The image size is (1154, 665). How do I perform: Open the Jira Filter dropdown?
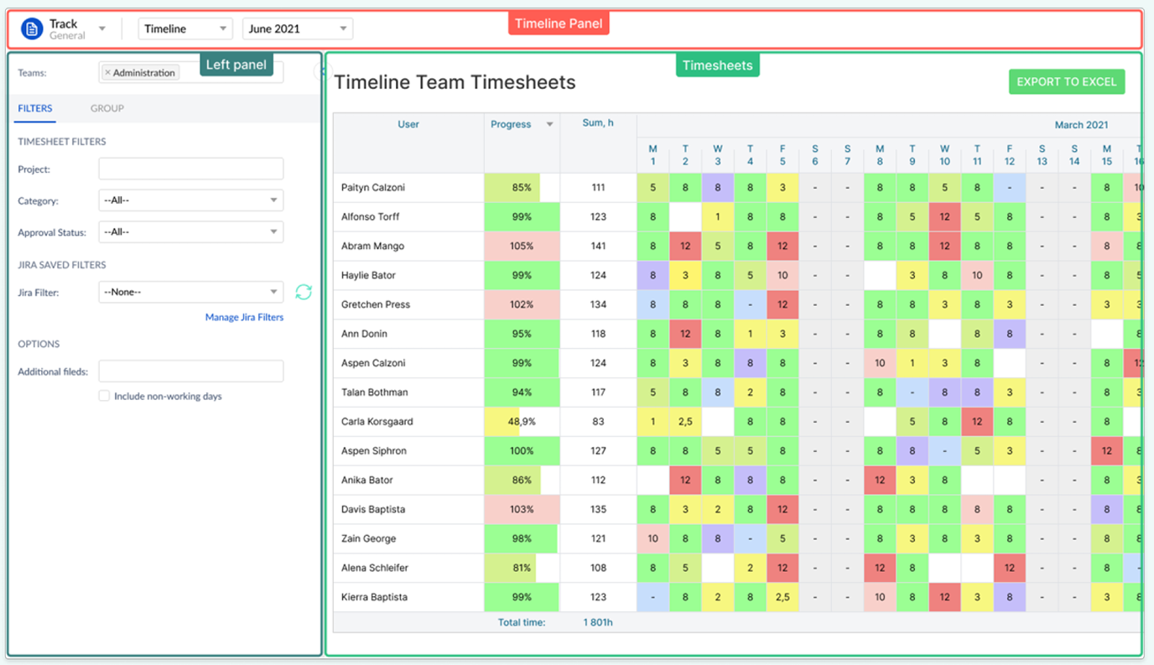pyautogui.click(x=191, y=292)
